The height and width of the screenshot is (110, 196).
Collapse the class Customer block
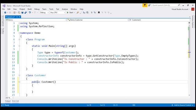(19, 75)
